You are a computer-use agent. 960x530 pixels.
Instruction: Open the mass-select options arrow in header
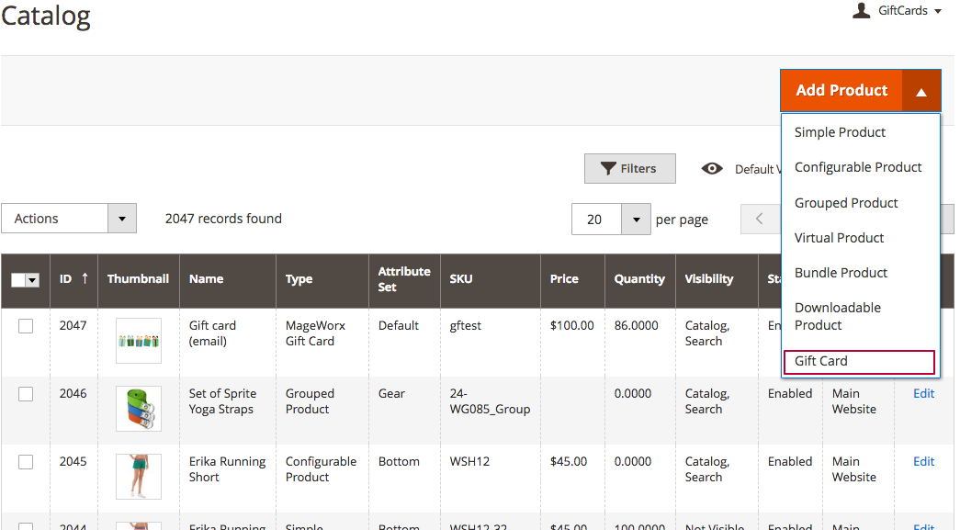pos(32,280)
